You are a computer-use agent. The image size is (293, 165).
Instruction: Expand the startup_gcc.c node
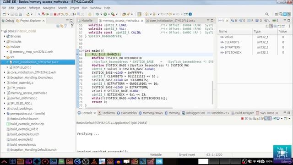[x=7, y=67]
